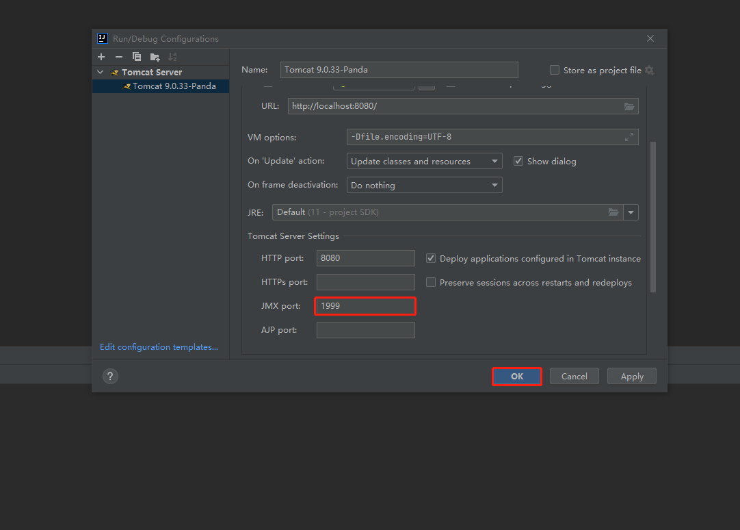Close the Run/Debug Configurations dialog
This screenshot has height=530, width=740.
tap(650, 38)
